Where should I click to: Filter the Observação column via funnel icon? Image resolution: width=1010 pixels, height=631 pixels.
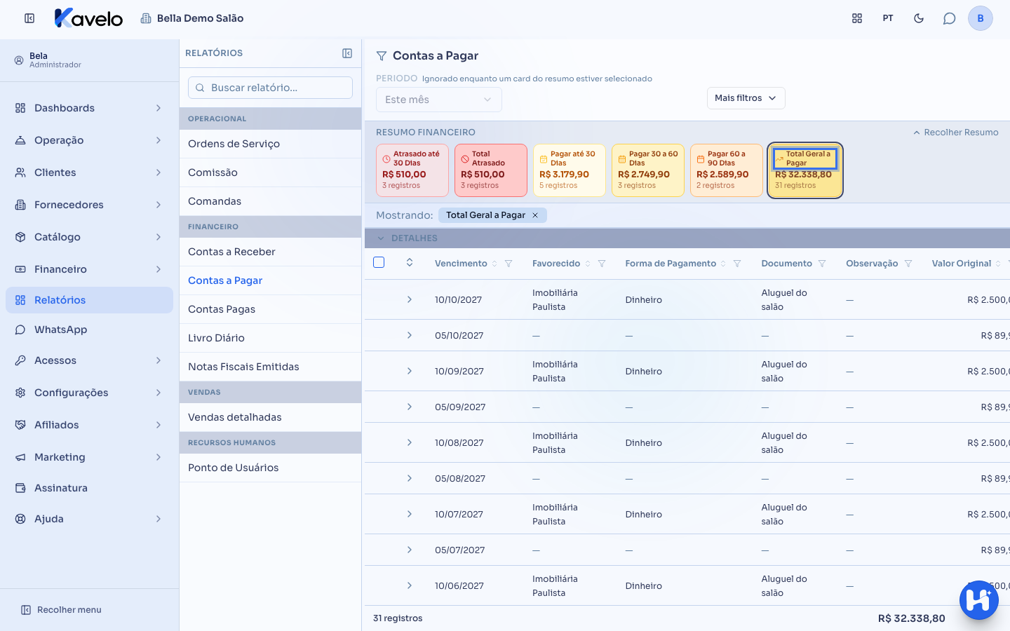908,264
